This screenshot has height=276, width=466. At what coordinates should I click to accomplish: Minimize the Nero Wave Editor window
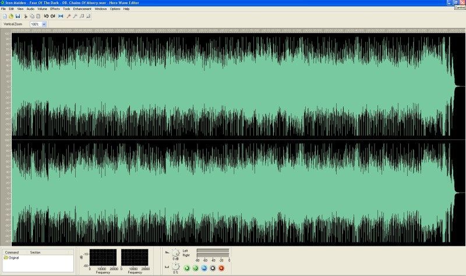tap(450, 3)
